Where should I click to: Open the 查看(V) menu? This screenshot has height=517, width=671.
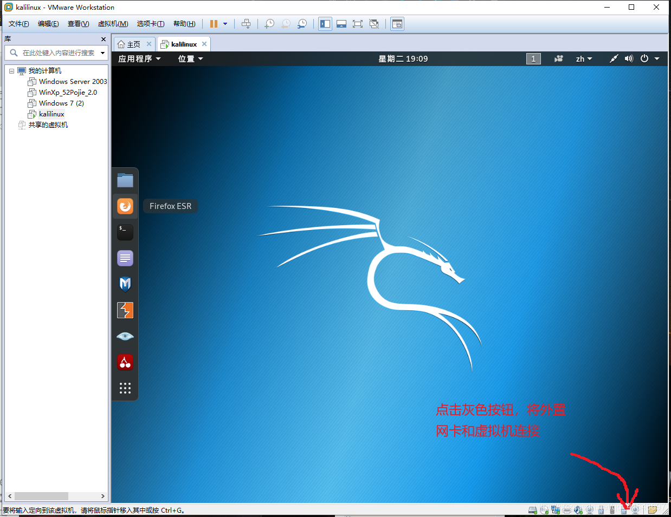coord(78,24)
